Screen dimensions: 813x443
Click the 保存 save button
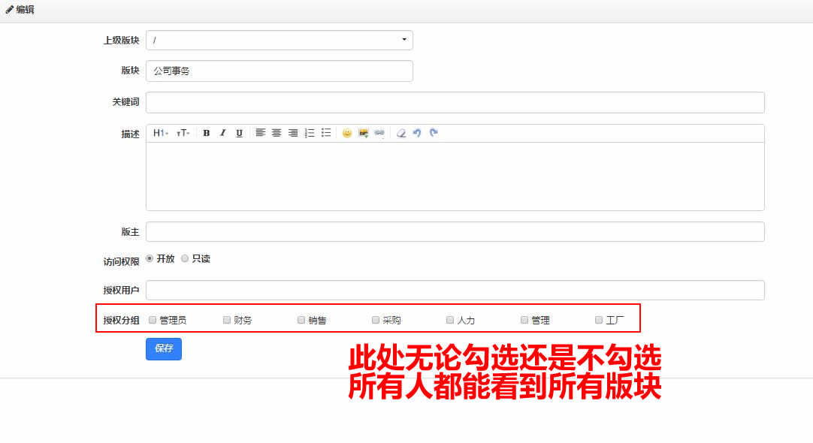[x=164, y=348]
